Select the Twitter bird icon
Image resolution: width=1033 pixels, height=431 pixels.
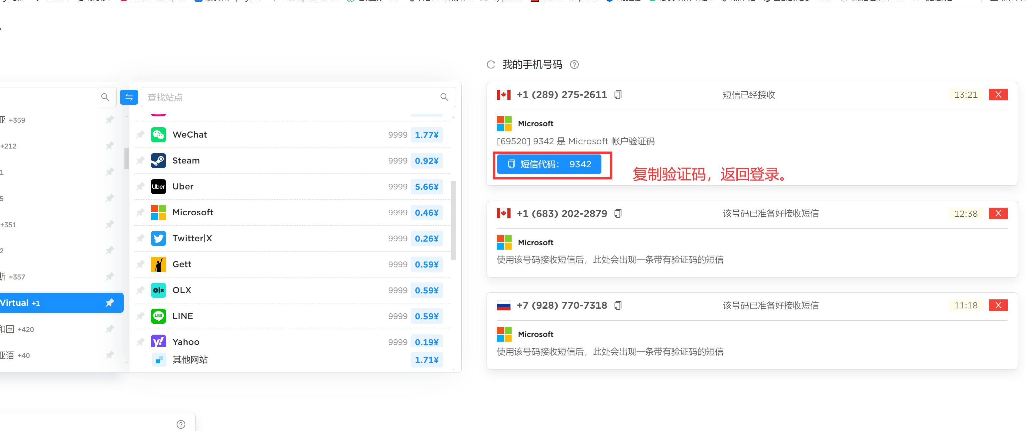(x=158, y=238)
